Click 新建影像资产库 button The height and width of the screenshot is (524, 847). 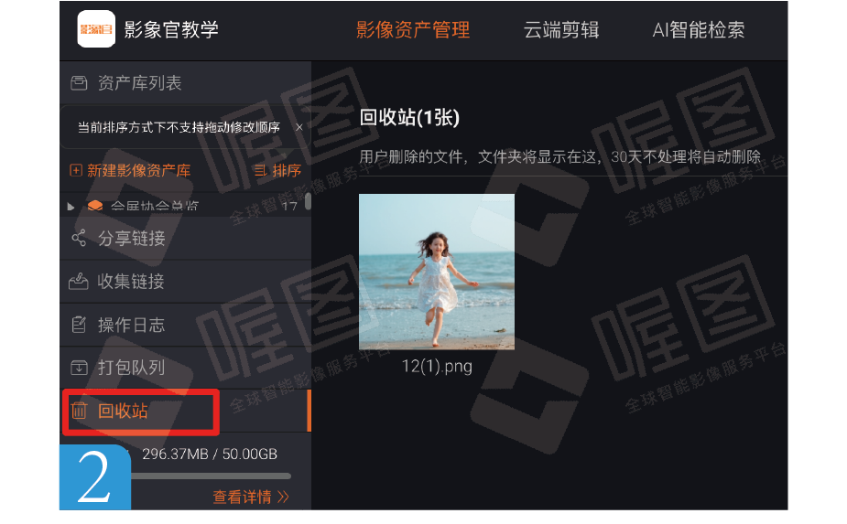point(130,170)
